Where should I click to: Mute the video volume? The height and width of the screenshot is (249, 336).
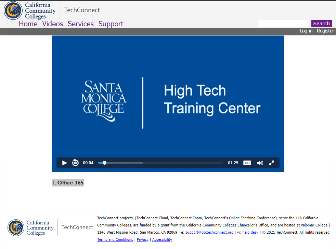(x=260, y=163)
